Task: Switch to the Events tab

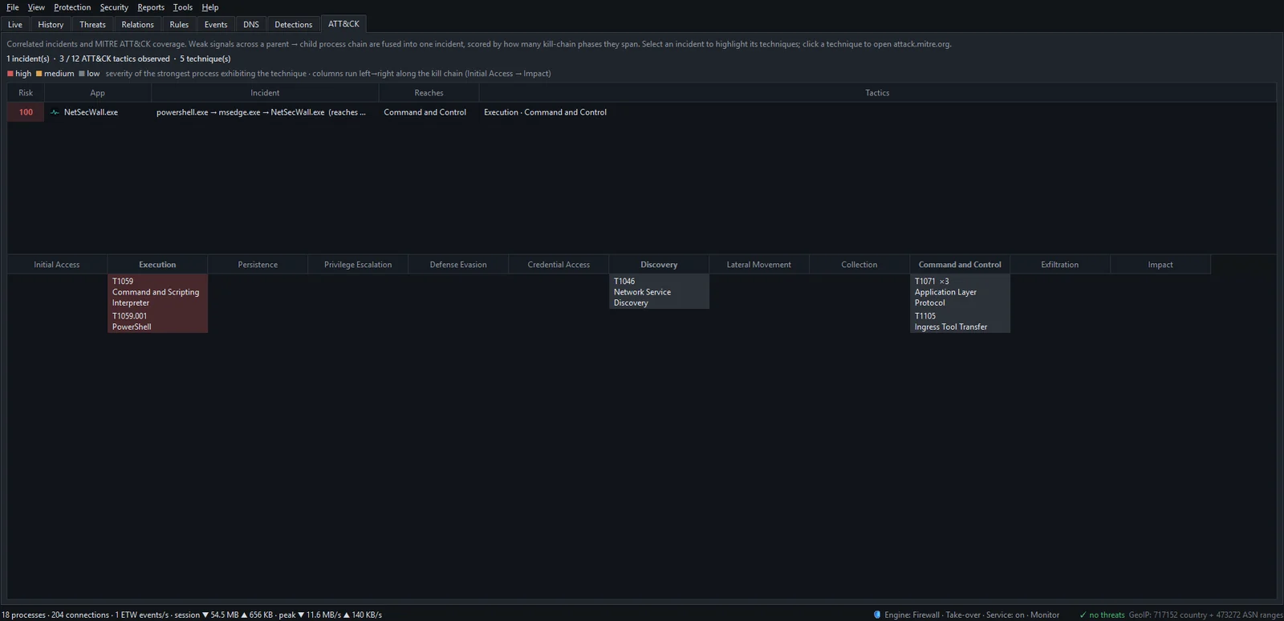Action: point(216,24)
